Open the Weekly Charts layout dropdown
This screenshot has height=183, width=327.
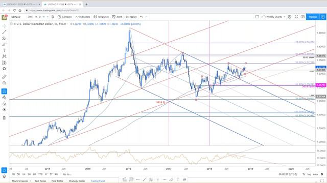pos(273,17)
